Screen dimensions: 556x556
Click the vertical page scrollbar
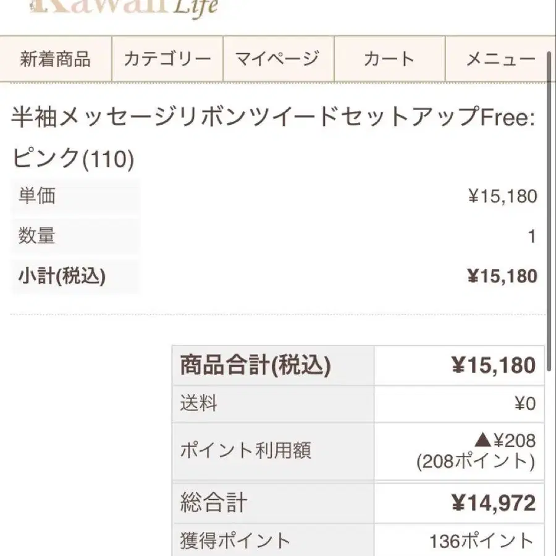(549, 211)
